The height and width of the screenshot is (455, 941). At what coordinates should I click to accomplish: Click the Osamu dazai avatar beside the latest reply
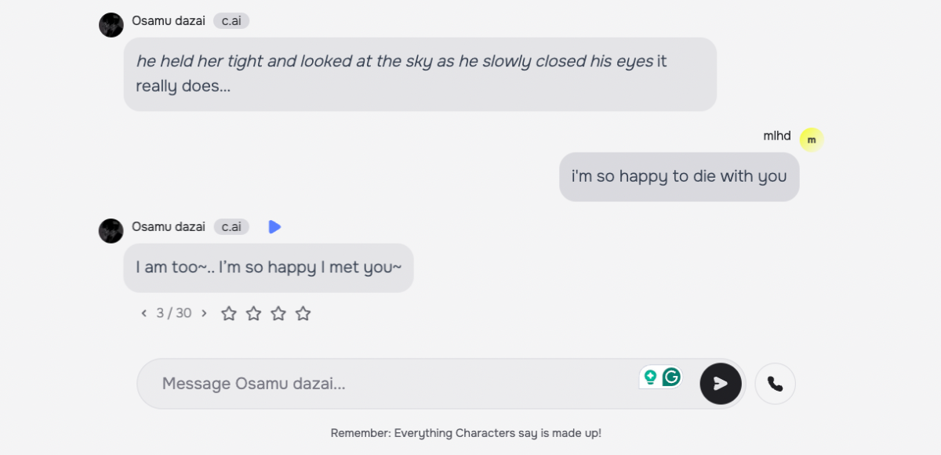point(111,231)
